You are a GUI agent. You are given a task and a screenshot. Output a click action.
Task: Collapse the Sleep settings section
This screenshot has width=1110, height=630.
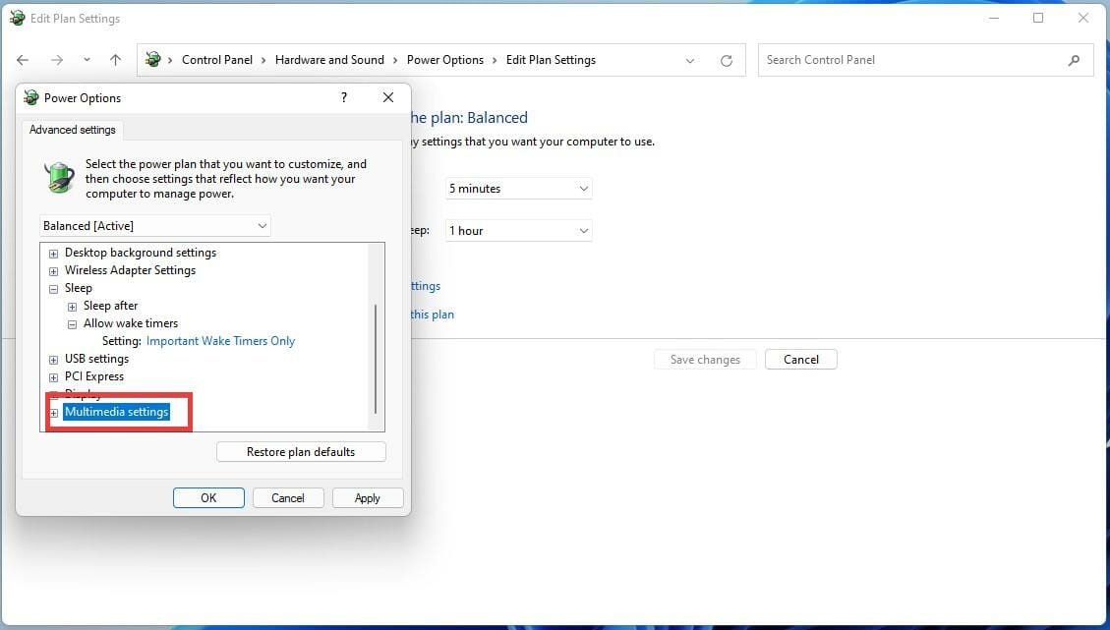click(x=53, y=288)
